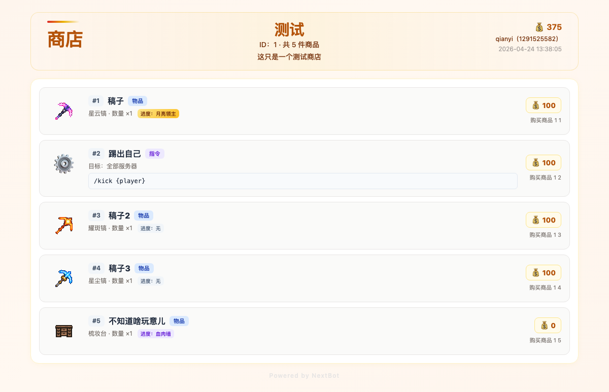Click the 进度：血肉墙 badge
The height and width of the screenshot is (392, 609).
coord(156,334)
